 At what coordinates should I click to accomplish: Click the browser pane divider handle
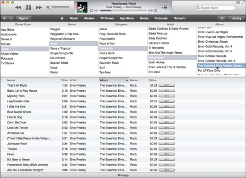[x=123, y=76]
